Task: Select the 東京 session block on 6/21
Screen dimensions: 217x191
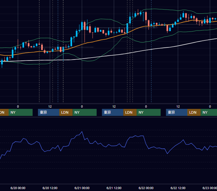Action: coord(113,112)
